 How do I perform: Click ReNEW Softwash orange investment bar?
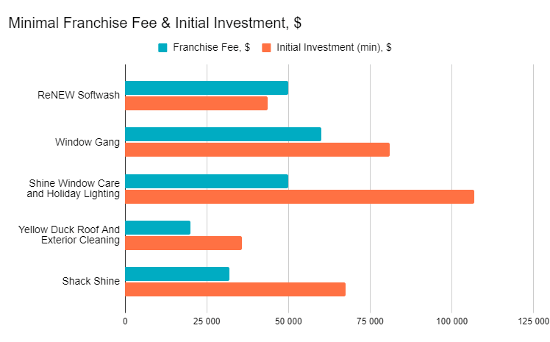coord(196,104)
